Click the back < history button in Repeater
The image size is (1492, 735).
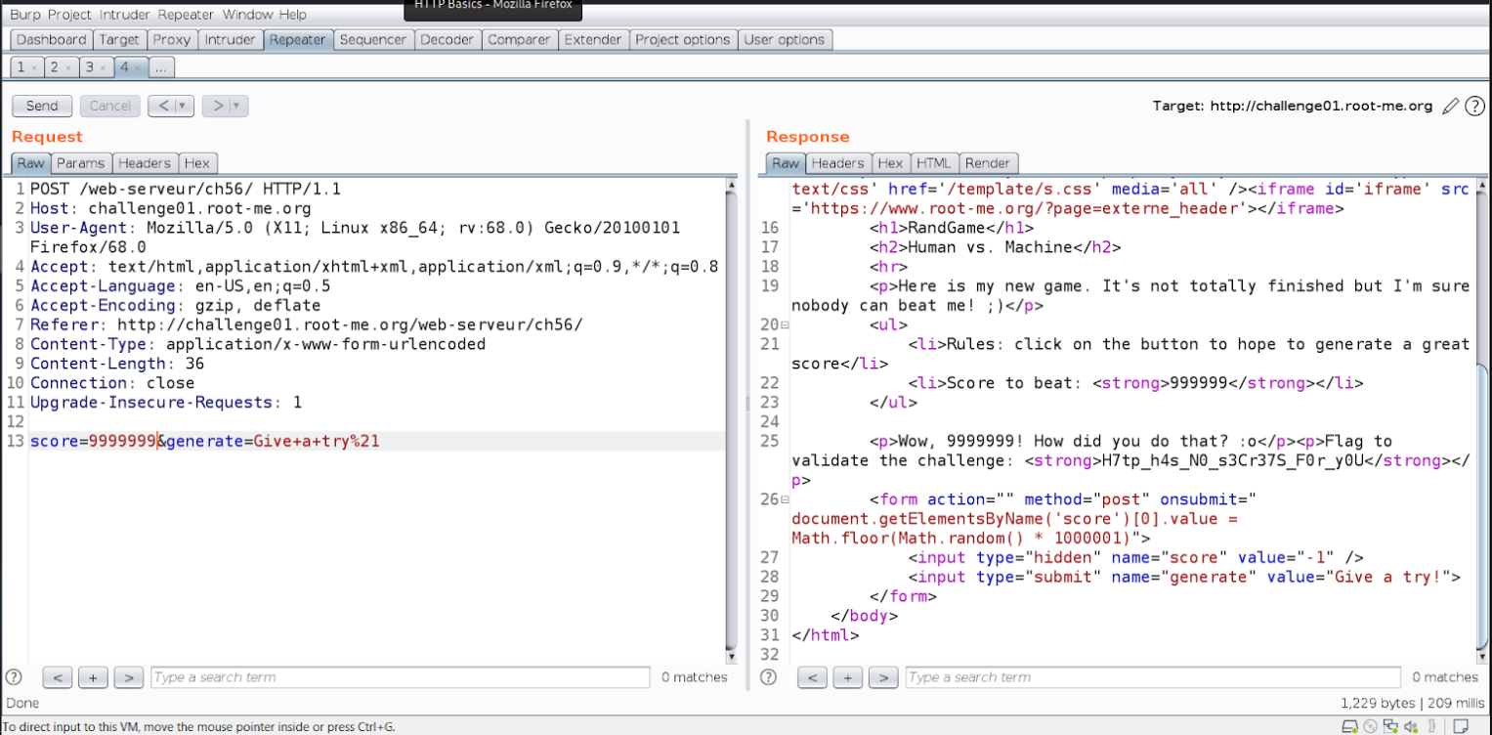coord(166,106)
